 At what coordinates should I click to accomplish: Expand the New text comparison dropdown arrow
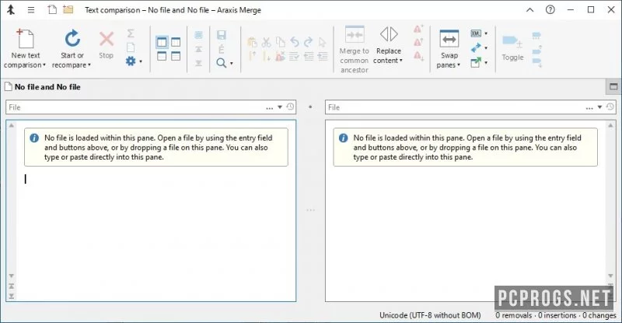(x=44, y=65)
